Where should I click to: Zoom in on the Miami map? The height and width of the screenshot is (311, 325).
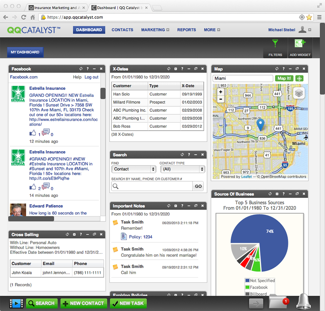221,92
